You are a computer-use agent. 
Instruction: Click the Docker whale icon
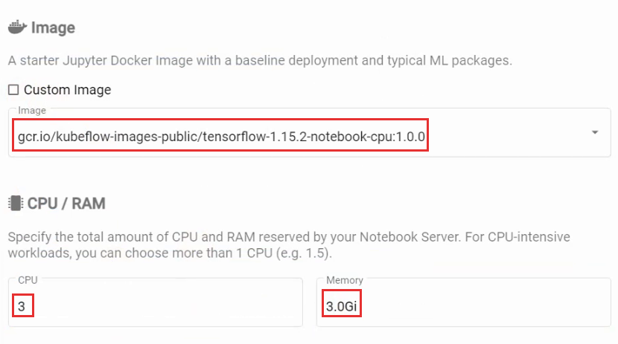17,27
